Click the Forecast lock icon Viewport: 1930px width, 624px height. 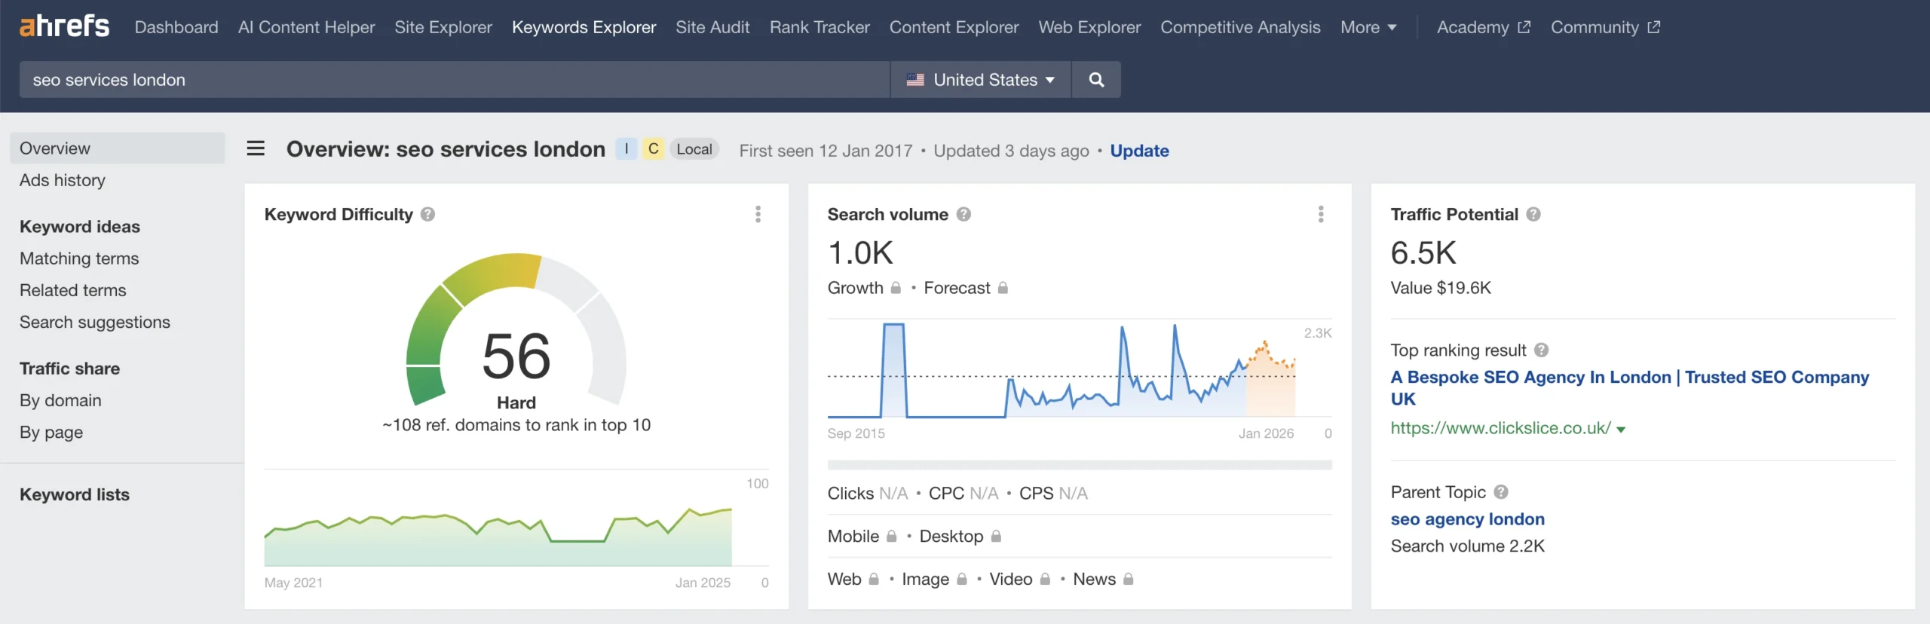pyautogui.click(x=1003, y=288)
